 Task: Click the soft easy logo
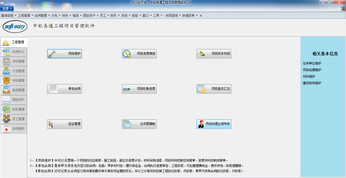(x=15, y=27)
